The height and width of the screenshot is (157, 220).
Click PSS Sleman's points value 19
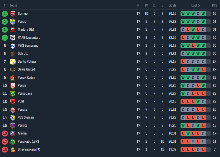click(215, 117)
